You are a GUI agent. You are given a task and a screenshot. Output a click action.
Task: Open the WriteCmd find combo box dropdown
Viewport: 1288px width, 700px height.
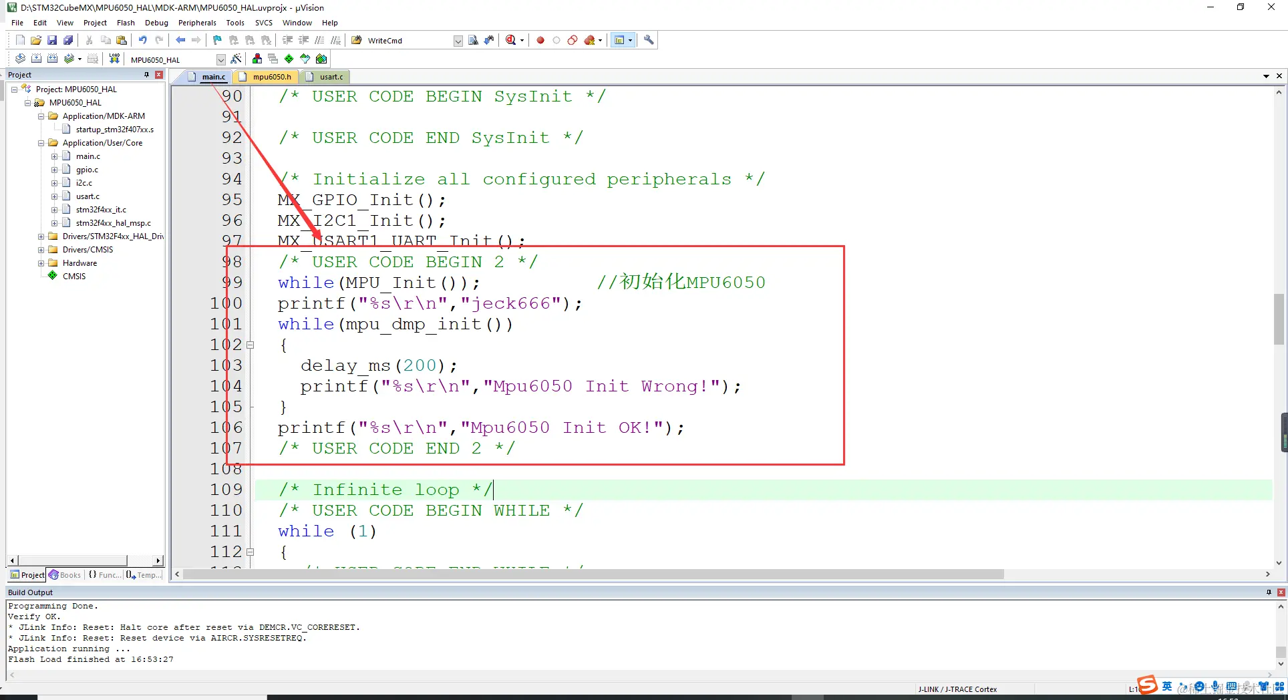point(458,41)
